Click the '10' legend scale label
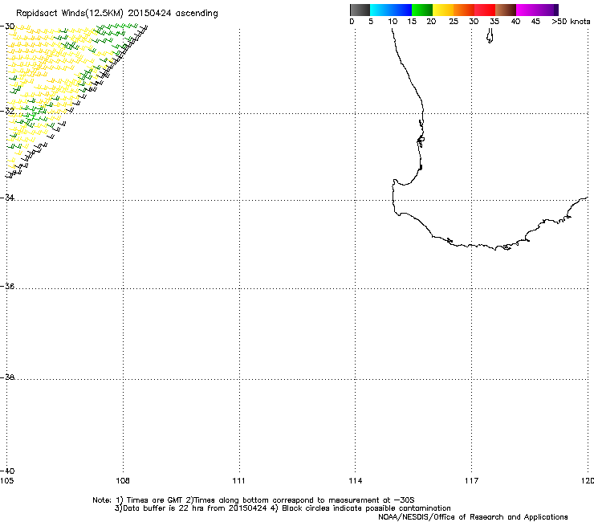Viewport: 594px width, 522px height. 393,22
